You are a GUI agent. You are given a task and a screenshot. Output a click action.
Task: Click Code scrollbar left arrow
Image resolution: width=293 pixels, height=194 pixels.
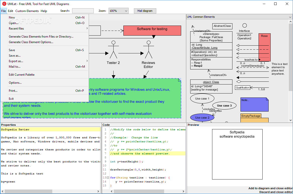(112, 191)
